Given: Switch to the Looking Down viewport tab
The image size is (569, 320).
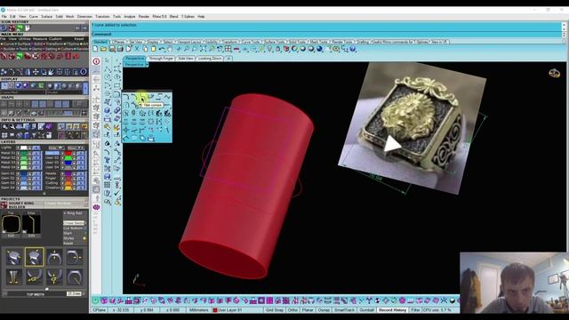Looking at the screenshot, I should pos(210,59).
